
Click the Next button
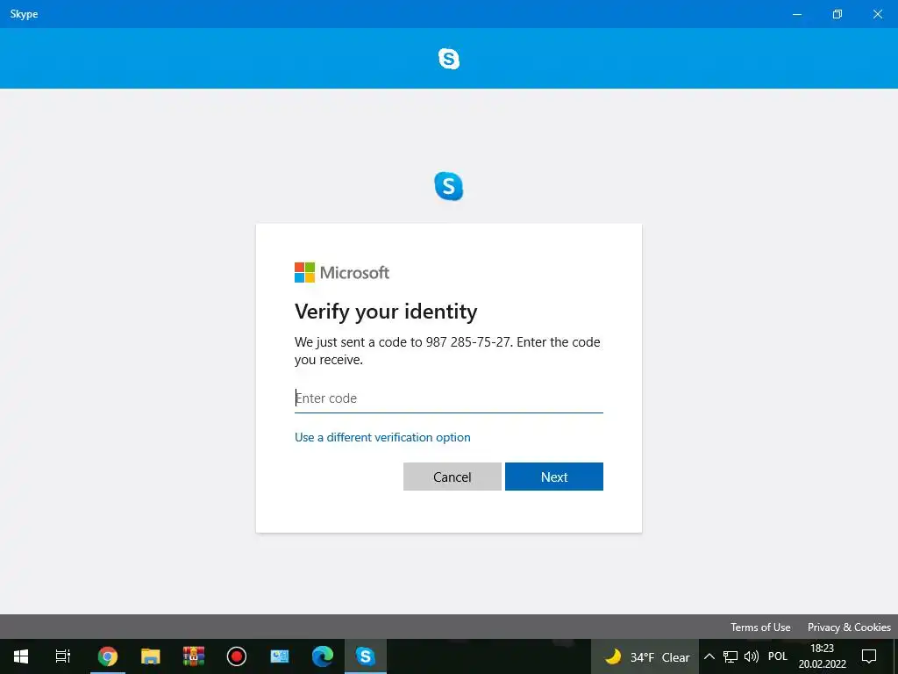(554, 477)
